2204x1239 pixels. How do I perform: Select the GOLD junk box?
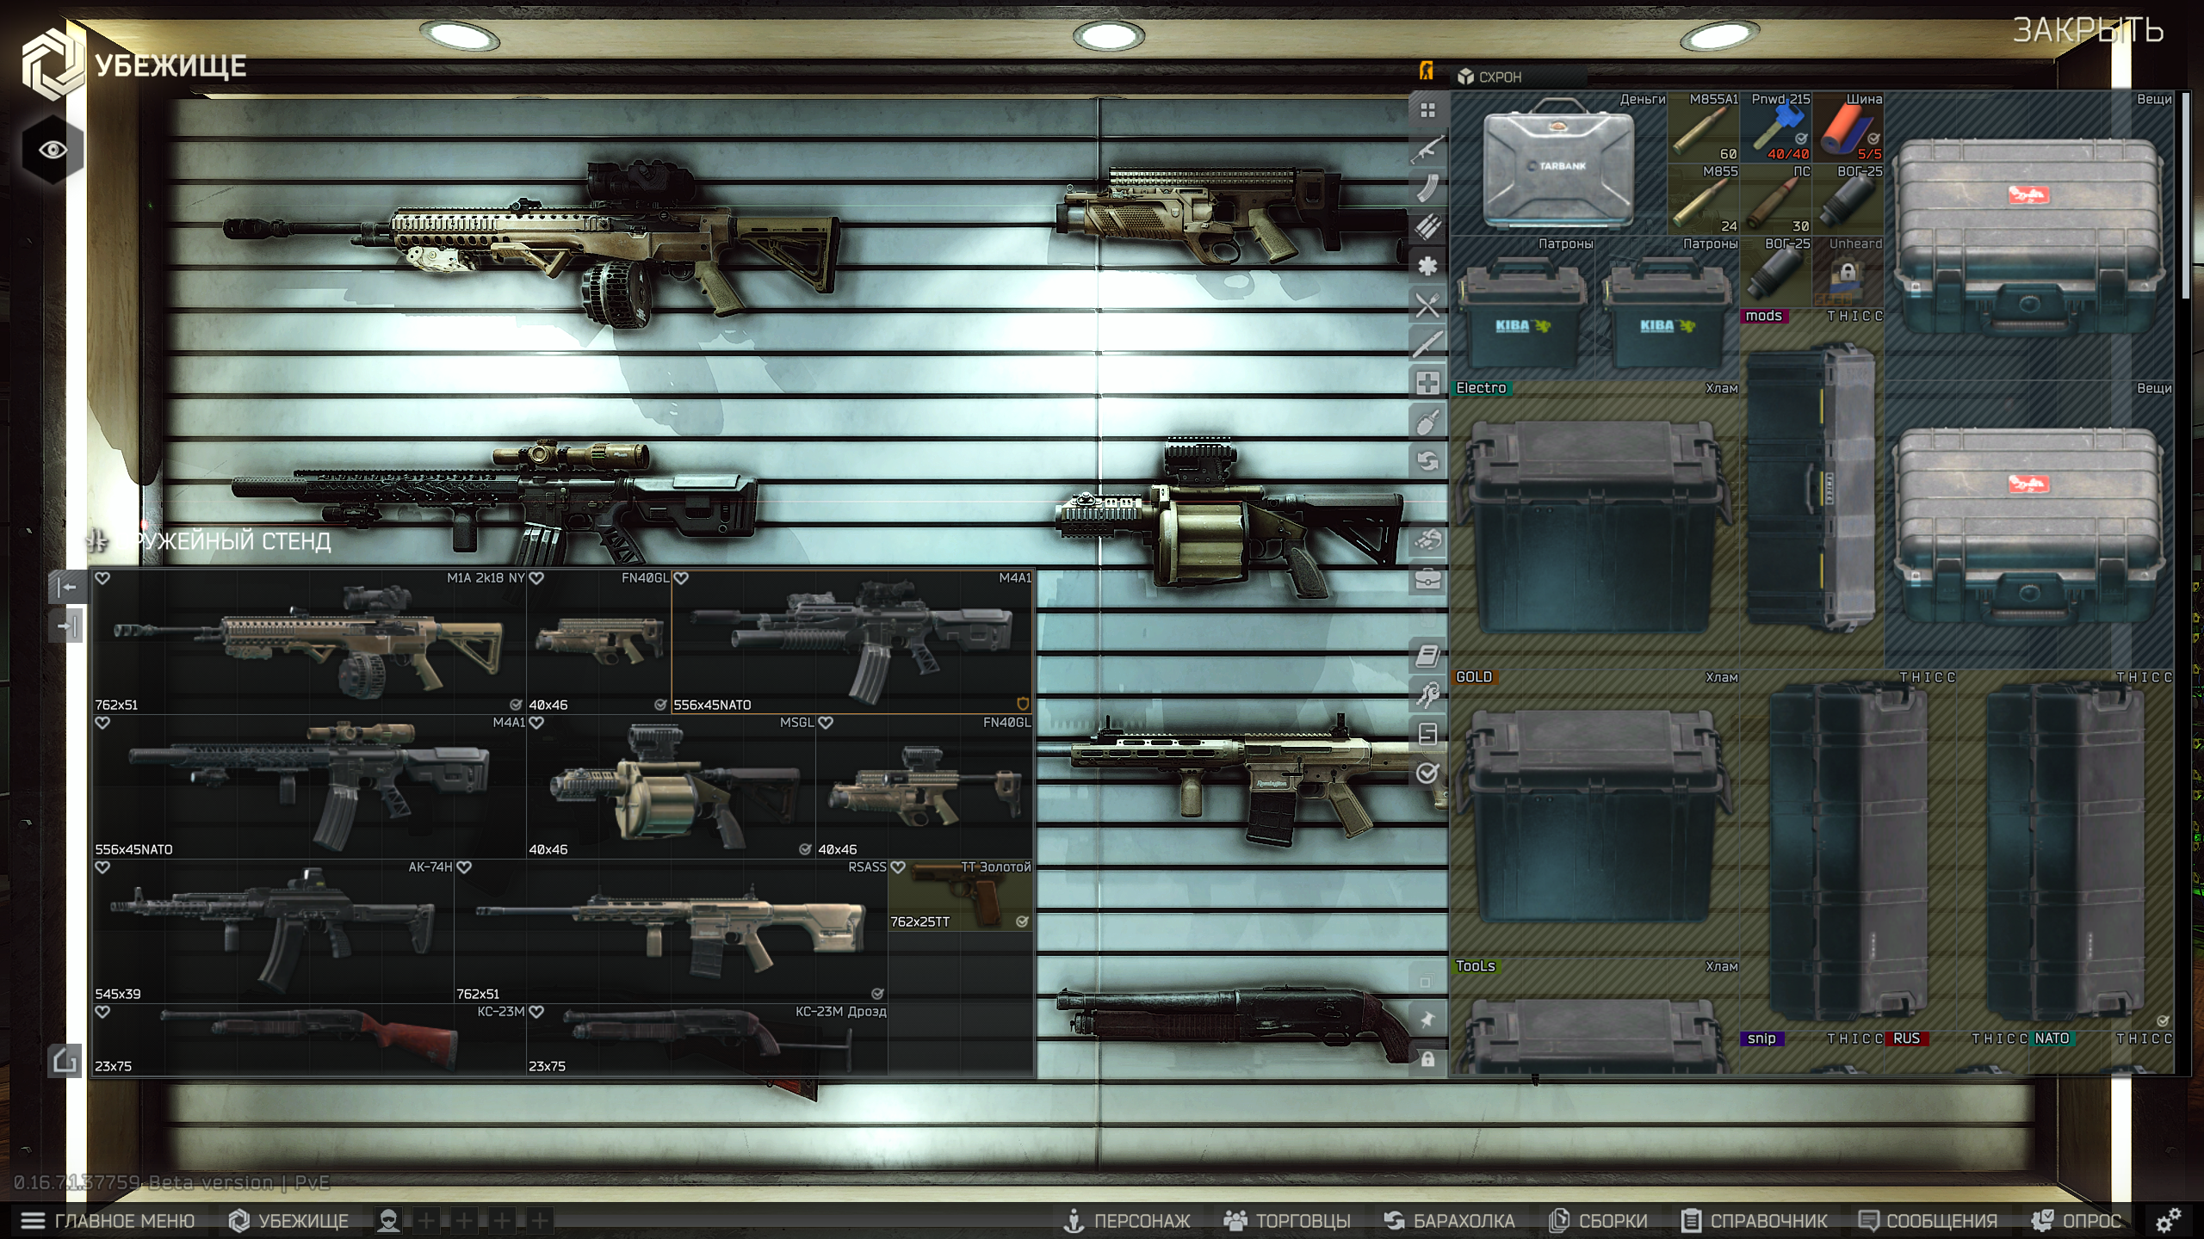(1595, 814)
